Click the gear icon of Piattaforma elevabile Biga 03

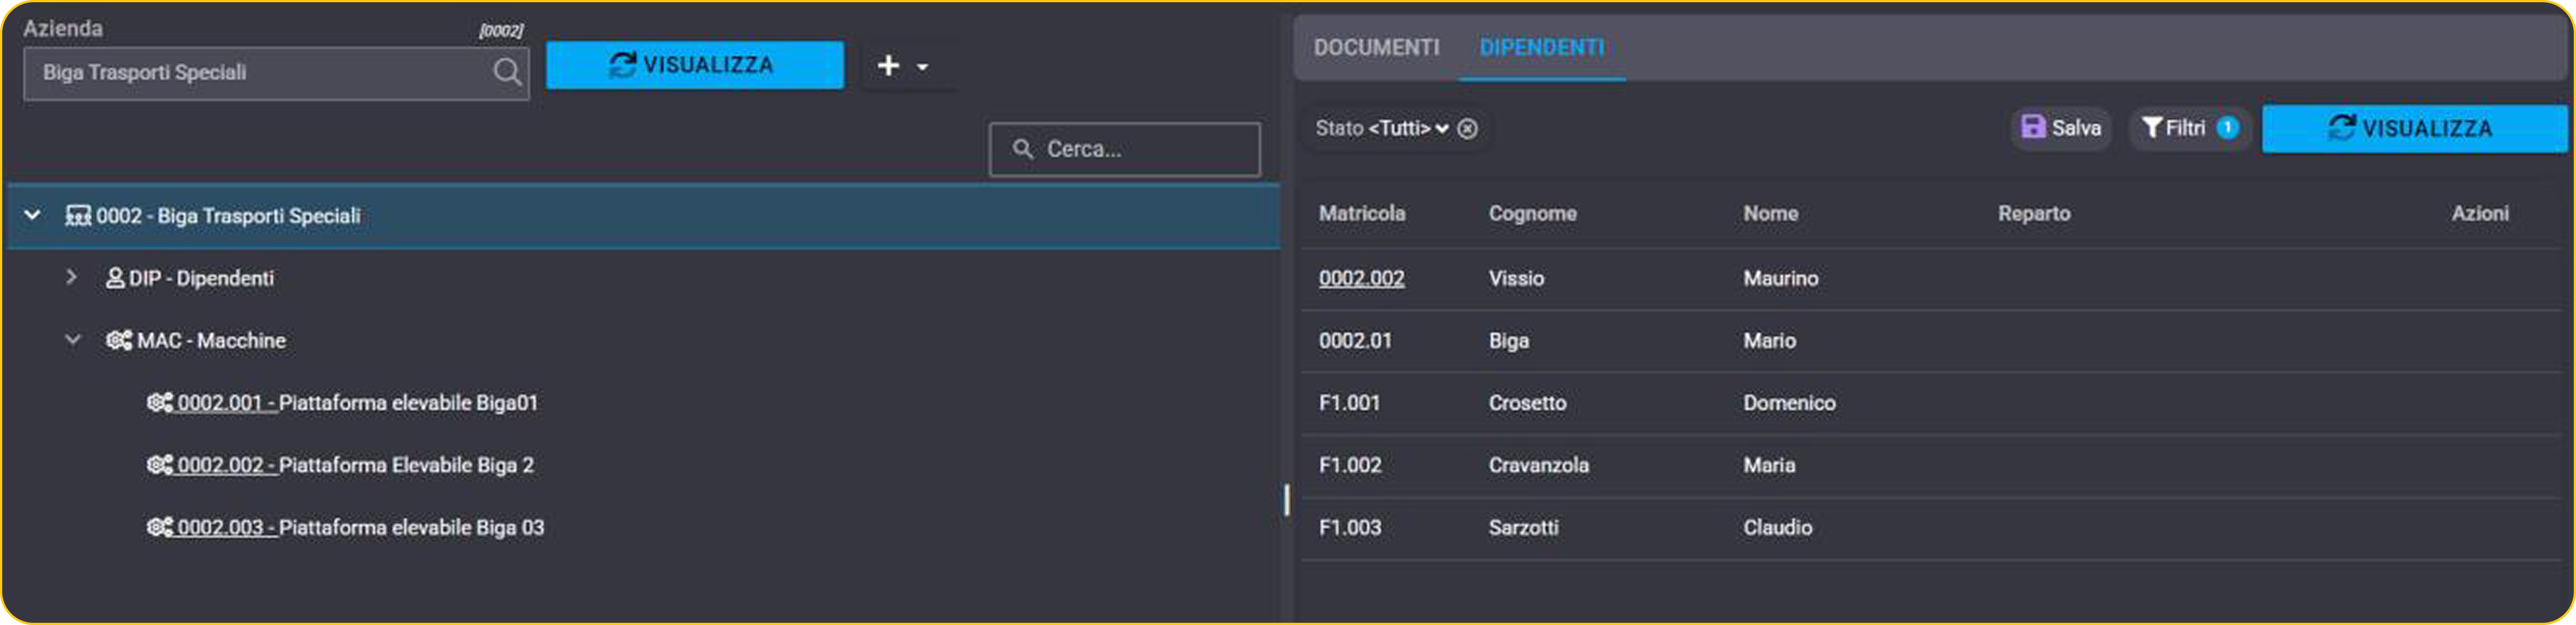pyautogui.click(x=160, y=527)
